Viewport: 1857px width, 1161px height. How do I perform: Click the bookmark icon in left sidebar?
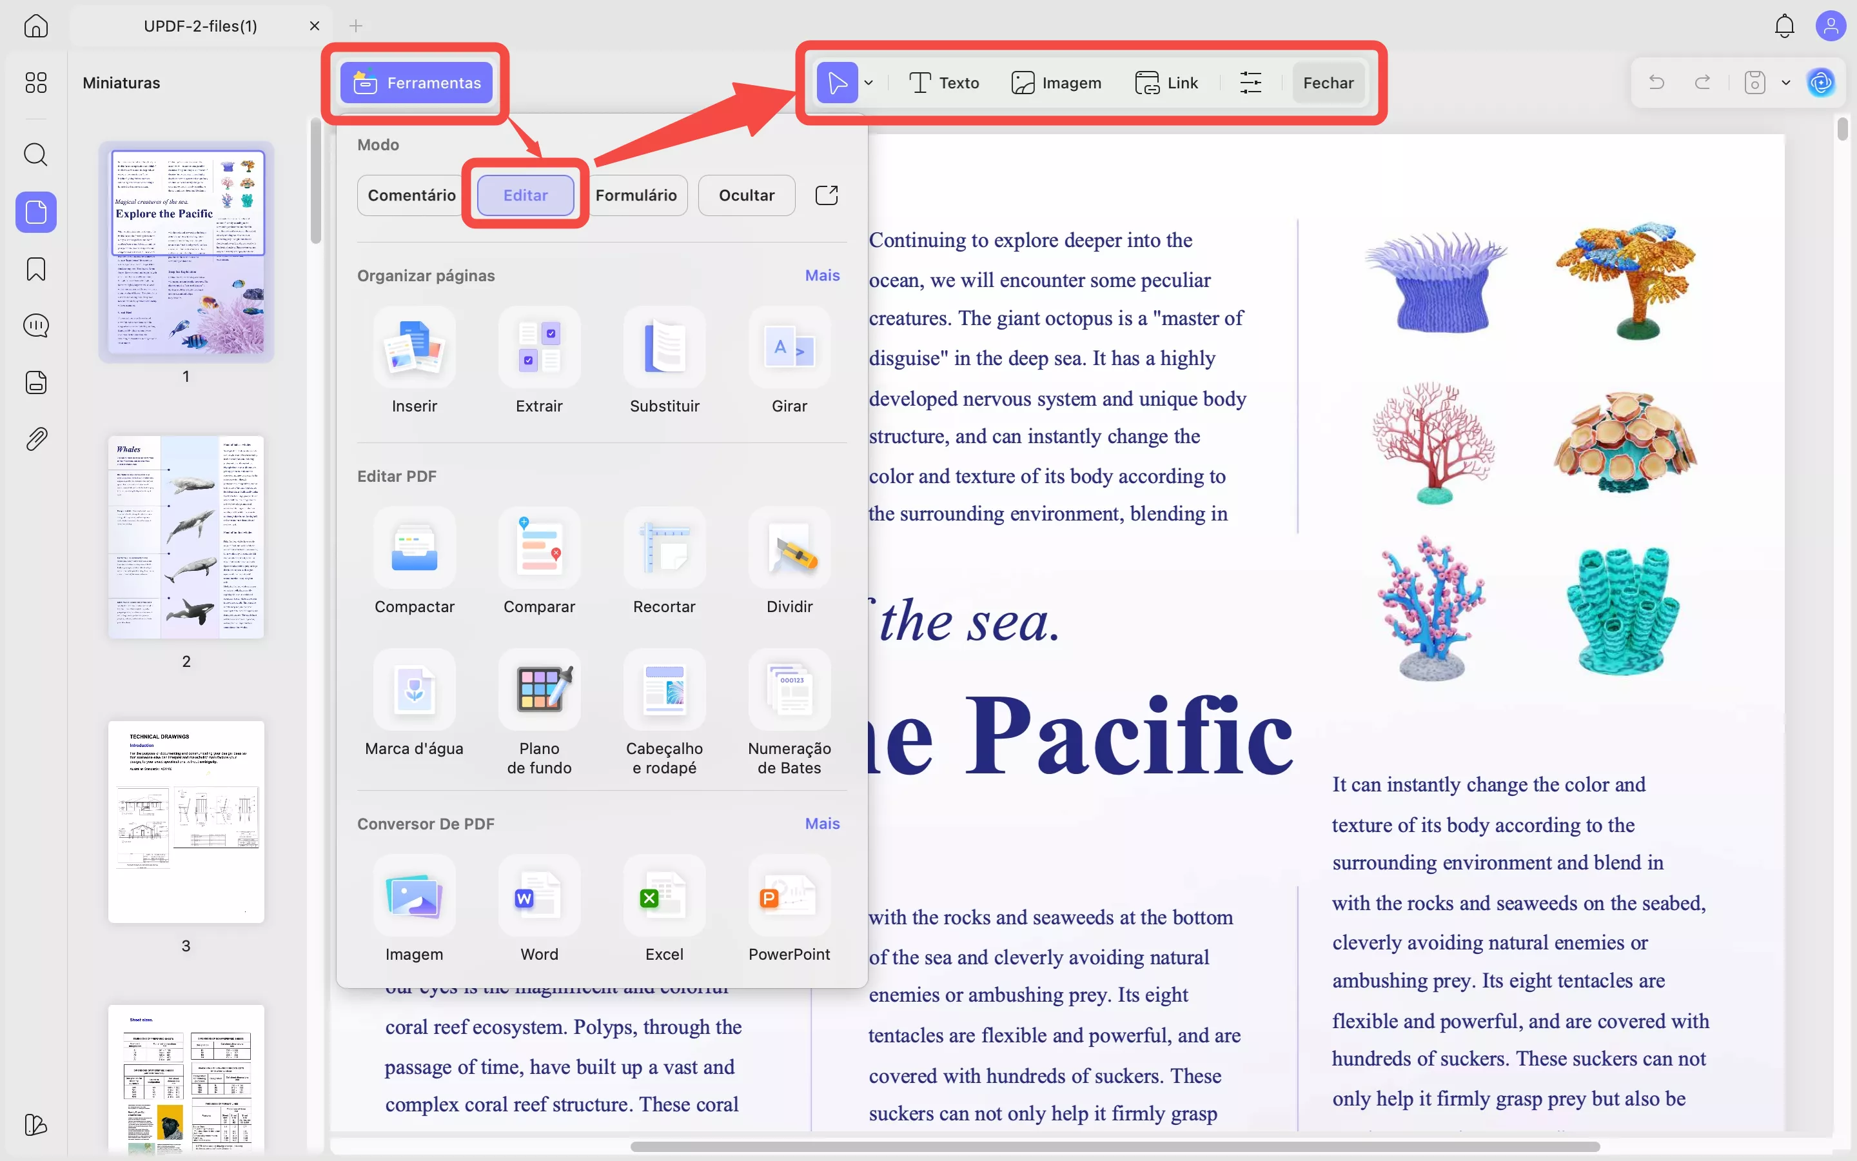36,269
